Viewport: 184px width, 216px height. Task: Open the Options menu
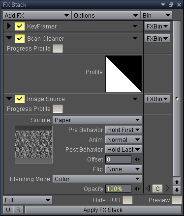106,15
